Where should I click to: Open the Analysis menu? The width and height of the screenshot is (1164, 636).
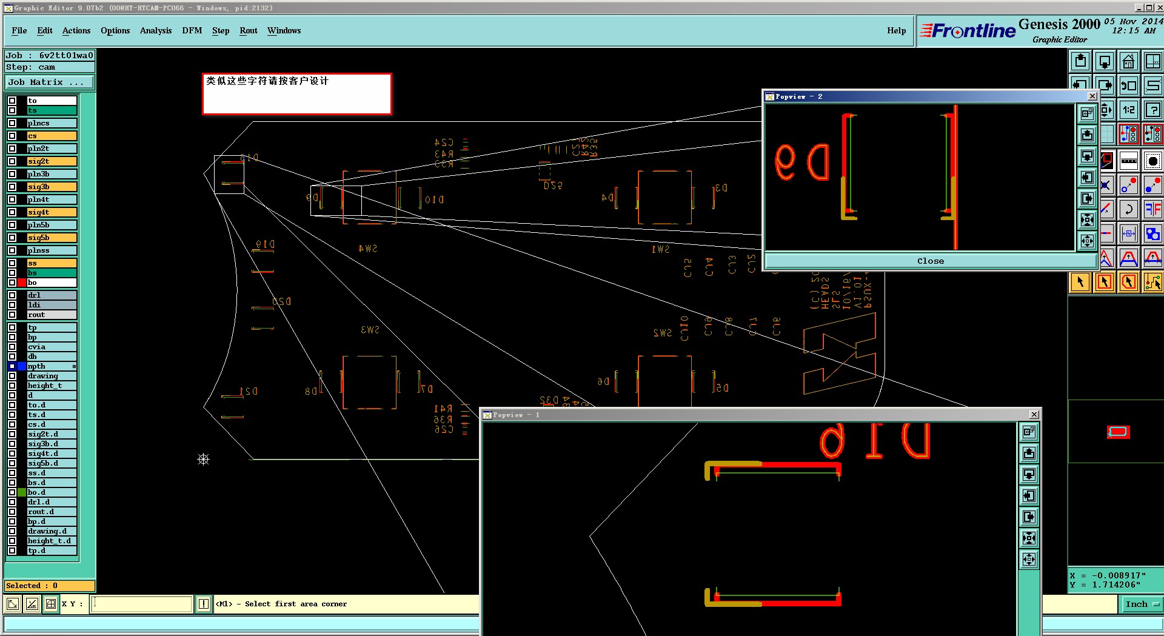(156, 30)
